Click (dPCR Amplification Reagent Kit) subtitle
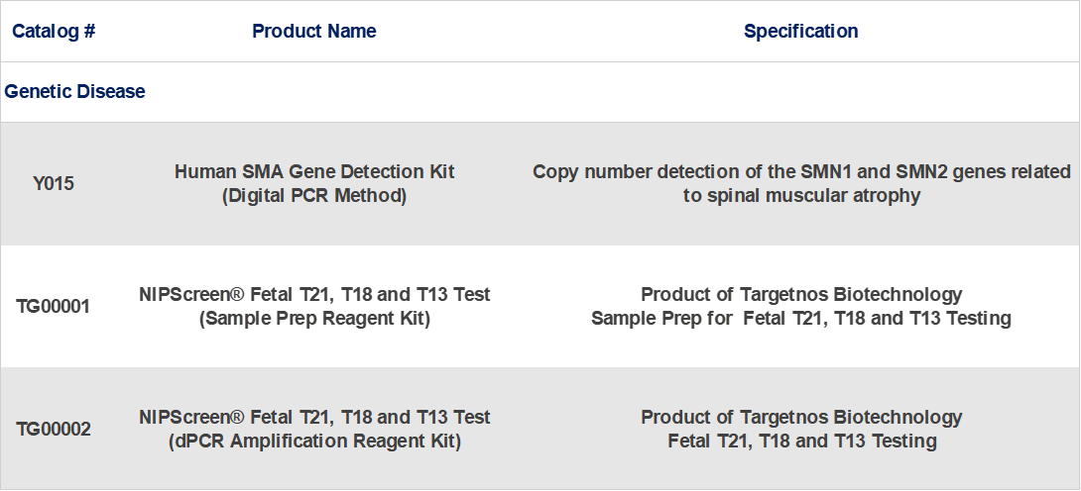This screenshot has width=1081, height=491. [x=314, y=442]
